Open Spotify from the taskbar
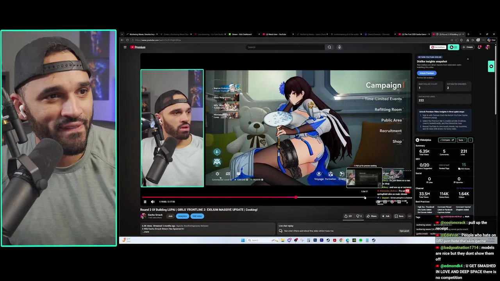The image size is (500, 281). click(x=361, y=240)
